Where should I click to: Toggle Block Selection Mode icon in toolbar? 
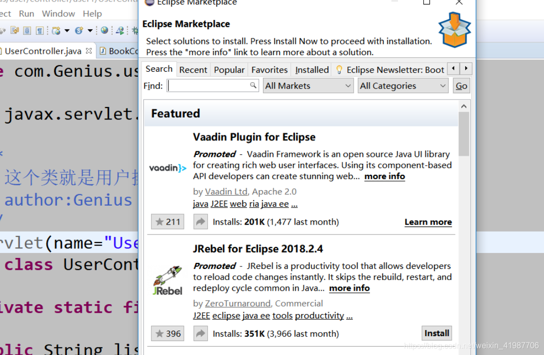27,30
